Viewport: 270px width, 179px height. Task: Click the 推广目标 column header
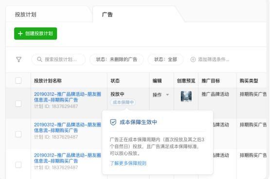211,81
